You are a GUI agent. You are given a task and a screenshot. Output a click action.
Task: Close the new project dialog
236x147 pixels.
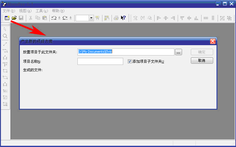tap(213, 41)
